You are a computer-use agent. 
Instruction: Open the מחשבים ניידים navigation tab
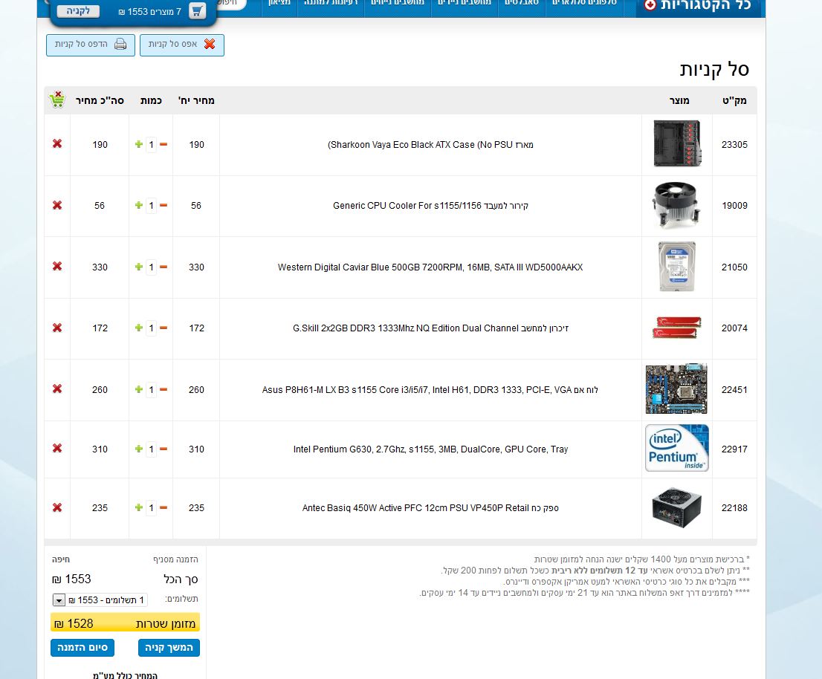[x=463, y=4]
